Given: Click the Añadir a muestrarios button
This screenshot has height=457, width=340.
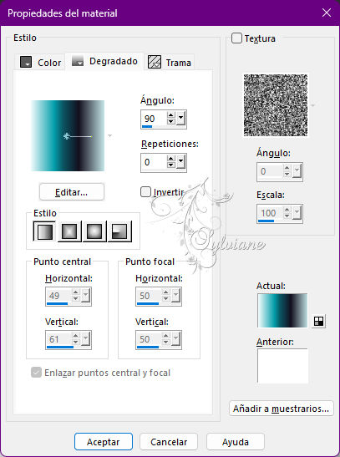Looking at the screenshot, I should 282,409.
